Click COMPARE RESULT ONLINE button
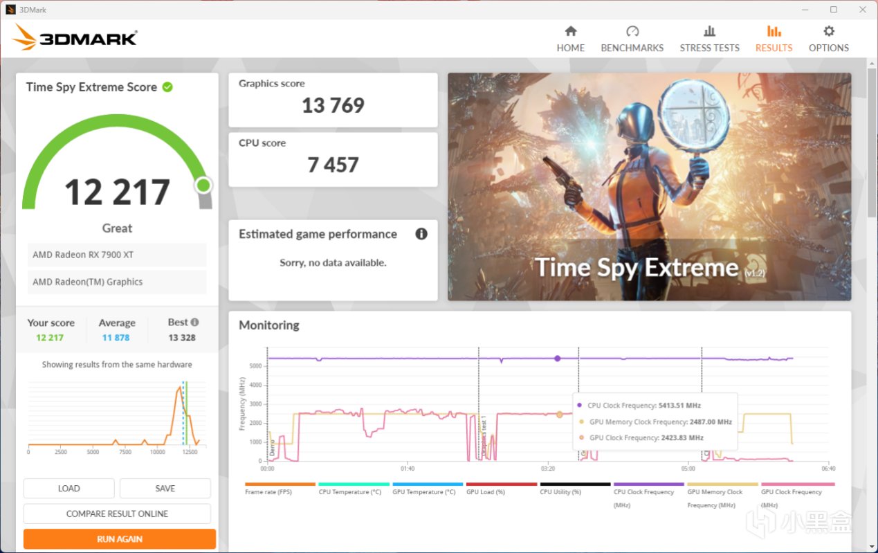The width and height of the screenshot is (878, 553). tap(117, 514)
